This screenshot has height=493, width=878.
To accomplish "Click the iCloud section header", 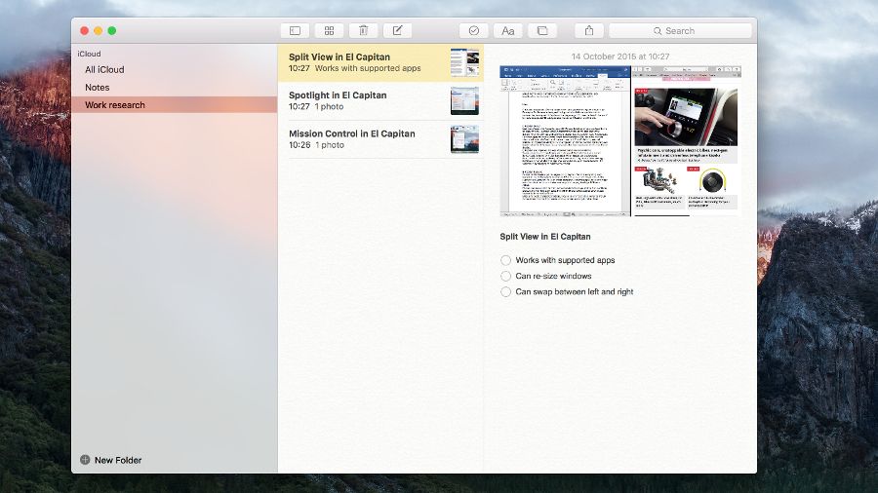I will (89, 54).
